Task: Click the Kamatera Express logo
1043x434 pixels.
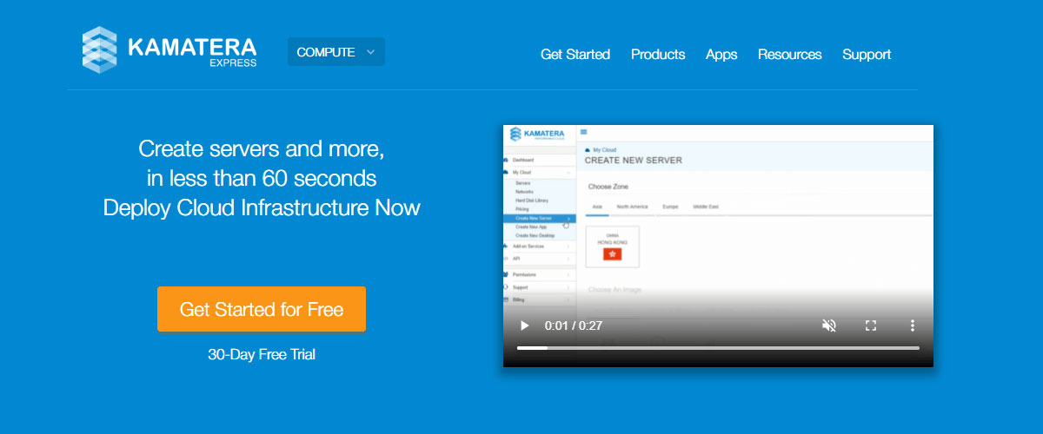Action: click(x=169, y=50)
